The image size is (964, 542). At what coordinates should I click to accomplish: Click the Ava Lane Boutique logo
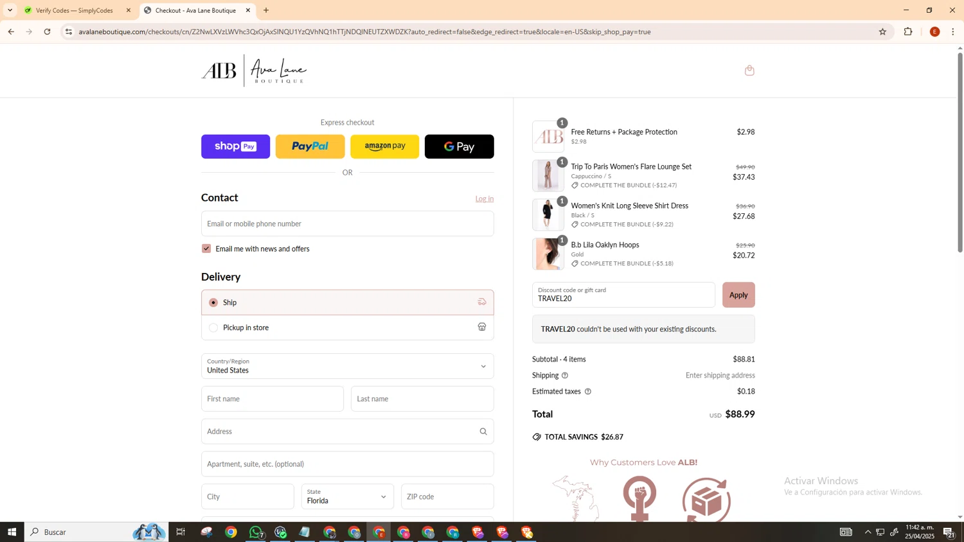tap(254, 71)
